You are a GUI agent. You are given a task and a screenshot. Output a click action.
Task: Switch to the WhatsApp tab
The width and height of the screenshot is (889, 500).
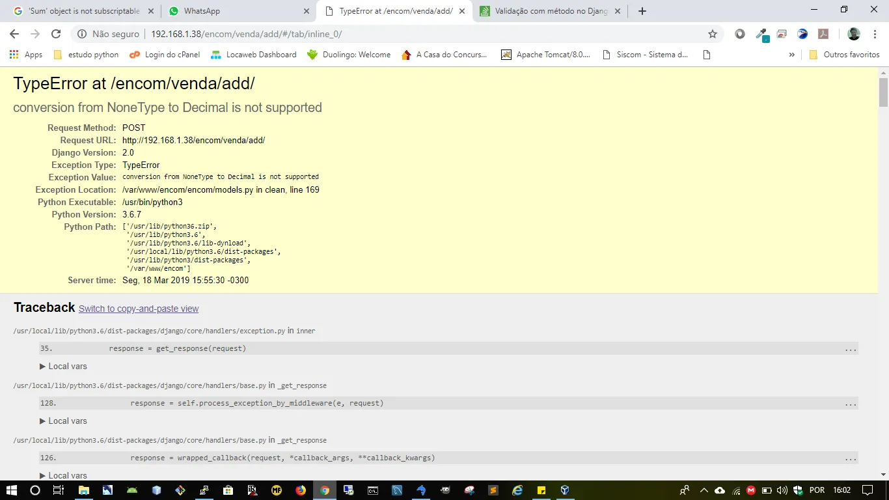tap(202, 11)
